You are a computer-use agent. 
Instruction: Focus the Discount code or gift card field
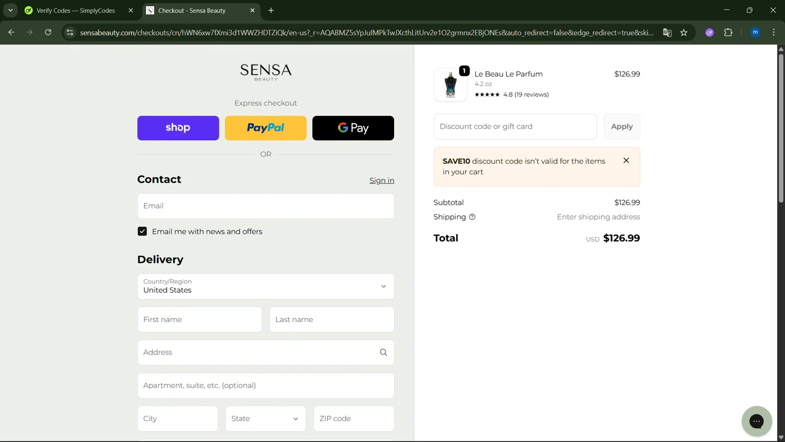click(515, 127)
